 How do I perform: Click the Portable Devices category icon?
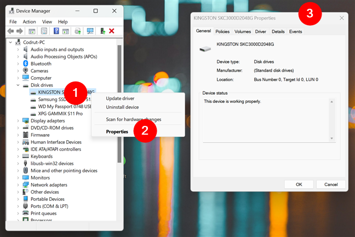pos(26,199)
